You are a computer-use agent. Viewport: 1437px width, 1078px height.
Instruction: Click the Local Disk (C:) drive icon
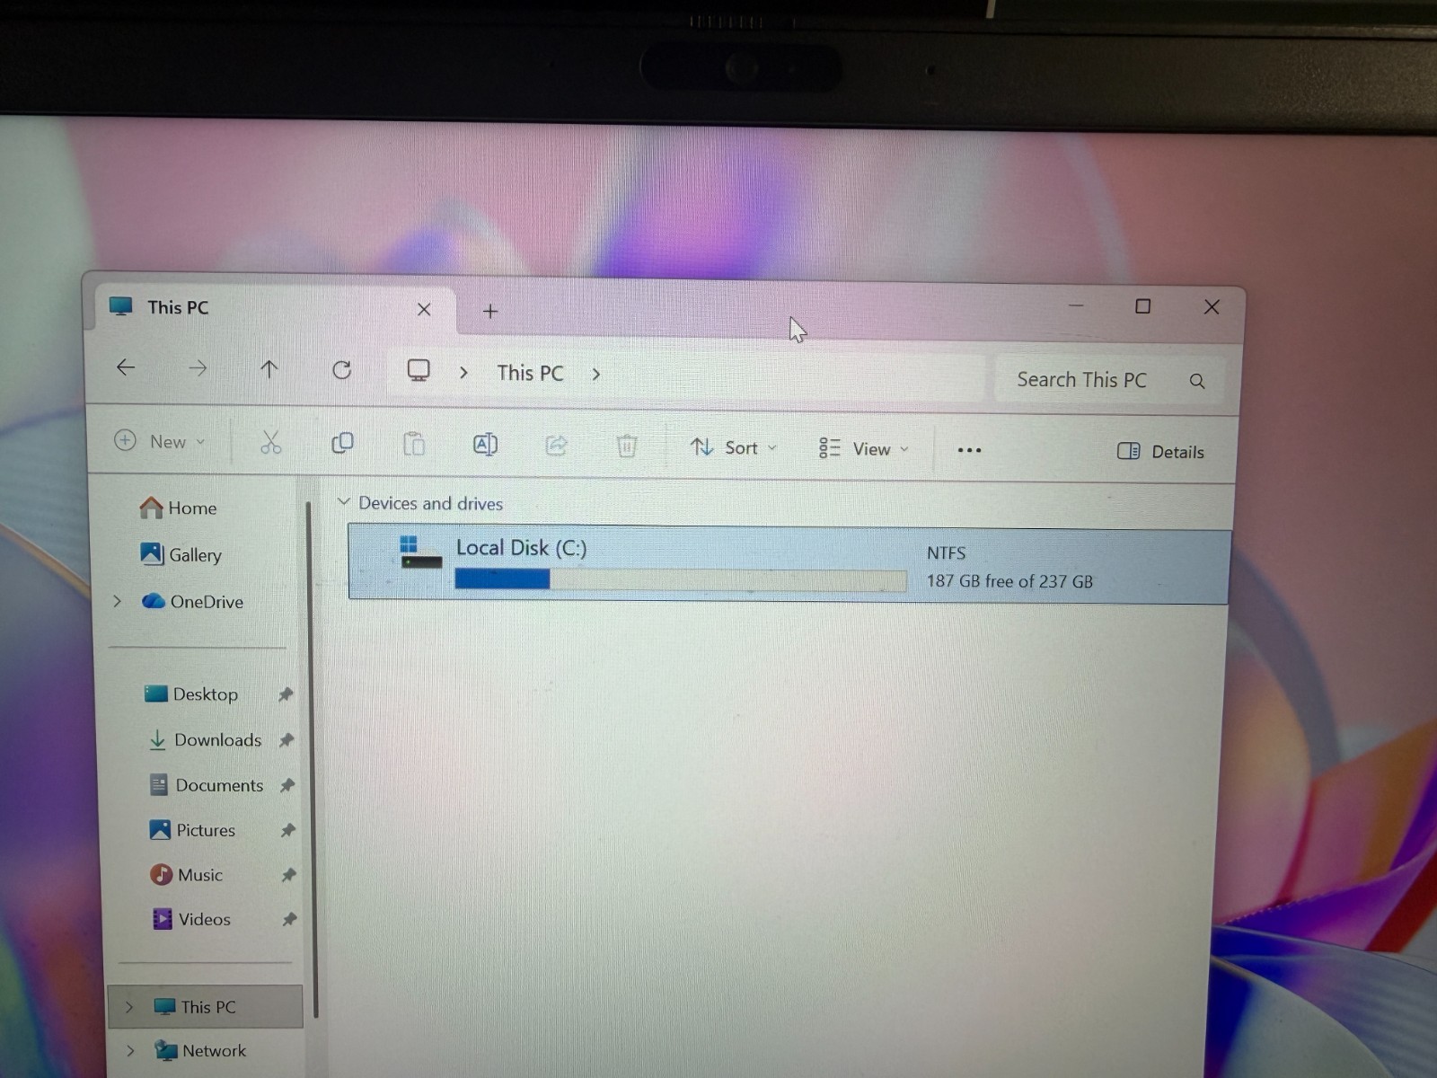[x=420, y=552]
